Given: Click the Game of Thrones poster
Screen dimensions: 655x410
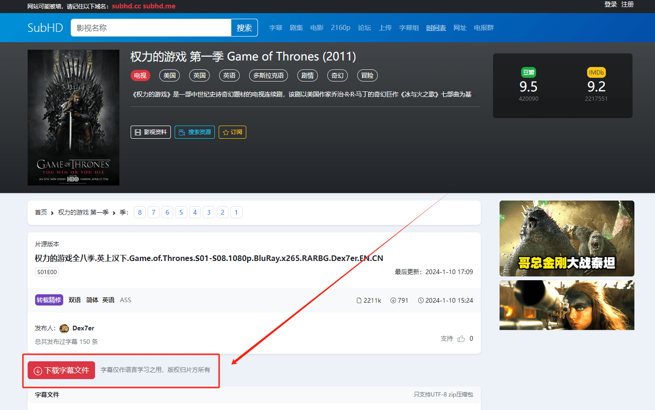Looking at the screenshot, I should tap(74, 117).
